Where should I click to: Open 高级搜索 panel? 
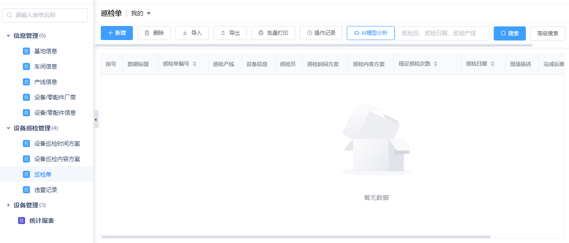pyautogui.click(x=548, y=33)
